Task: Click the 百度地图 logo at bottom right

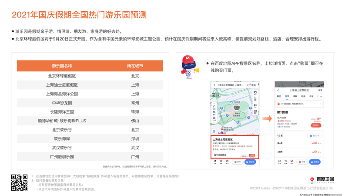Action: (321, 180)
